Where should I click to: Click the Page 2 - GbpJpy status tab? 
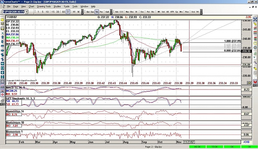(153, 147)
